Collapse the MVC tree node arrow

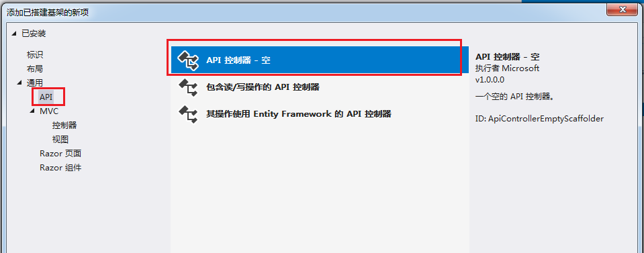click(x=32, y=111)
